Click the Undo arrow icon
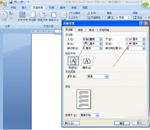The image size is (150, 130). pyautogui.click(x=15, y=2)
